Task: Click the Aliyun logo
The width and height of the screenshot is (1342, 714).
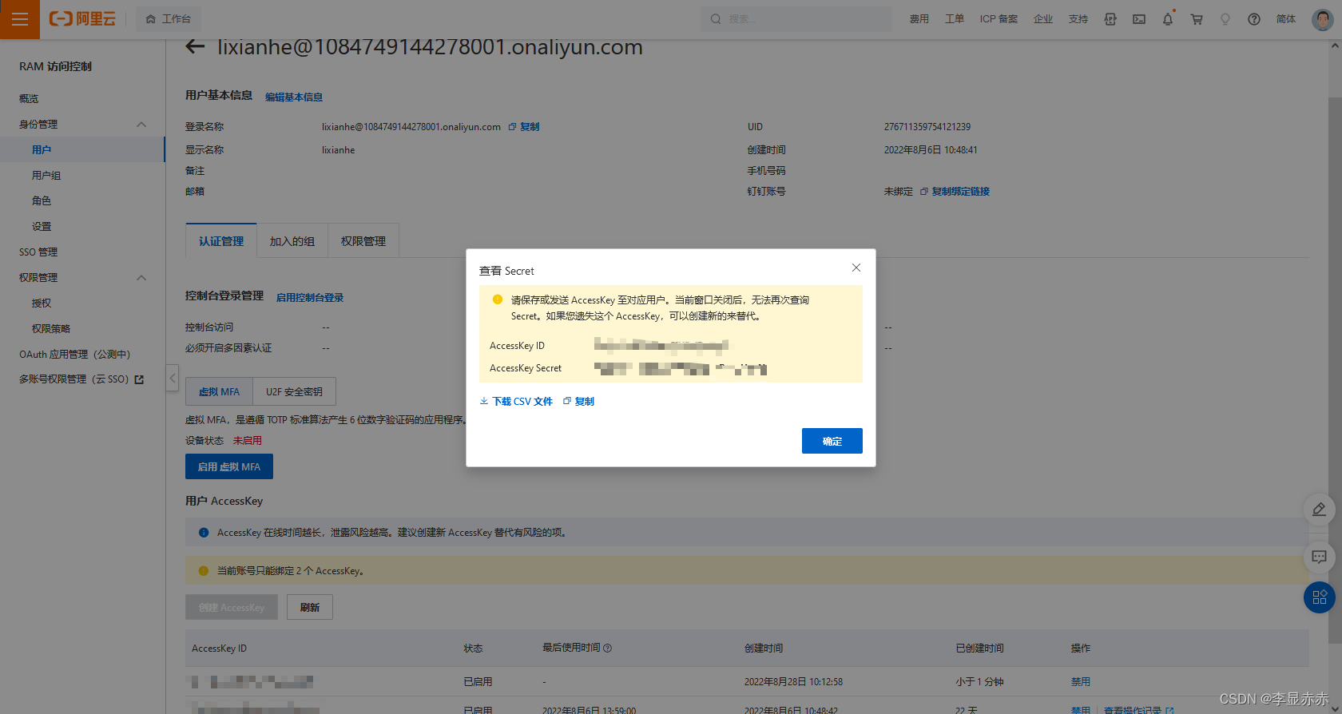Action: pos(82,19)
